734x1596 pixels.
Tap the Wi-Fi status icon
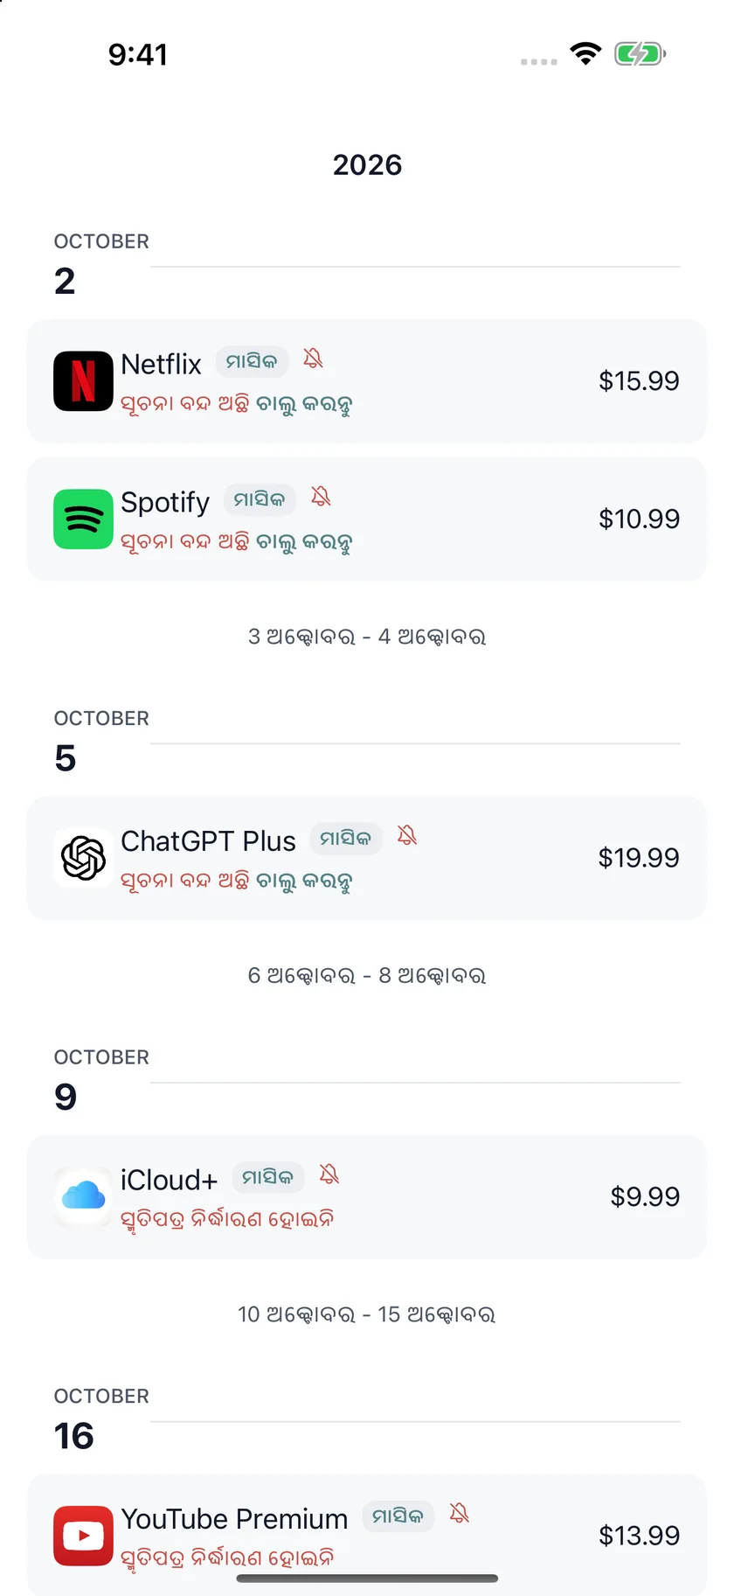(585, 53)
